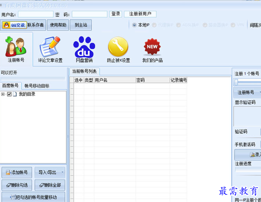
Task: Click the 类型 column header
Action: (x=89, y=80)
